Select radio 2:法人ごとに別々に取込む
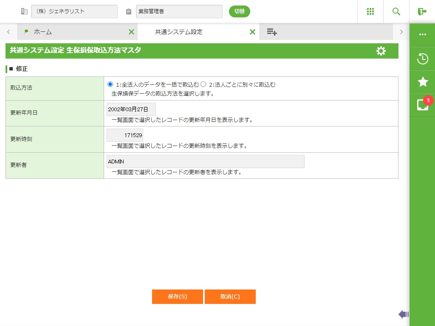435x326 pixels. click(203, 84)
